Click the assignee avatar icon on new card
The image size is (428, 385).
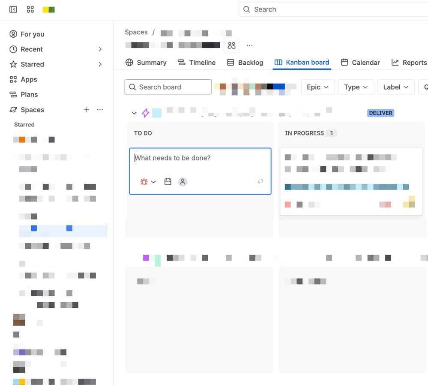tap(183, 181)
